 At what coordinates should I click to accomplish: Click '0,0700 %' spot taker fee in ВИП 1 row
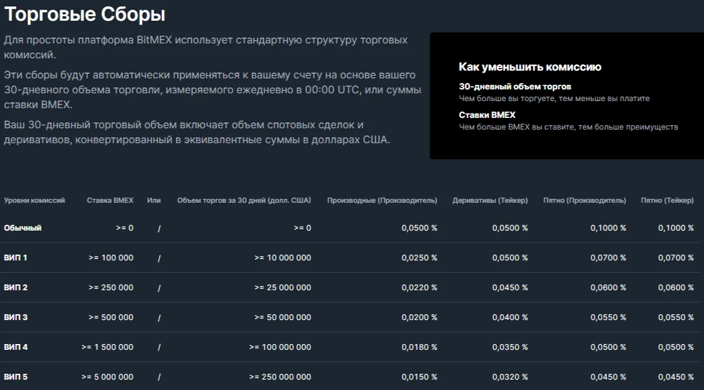676,257
